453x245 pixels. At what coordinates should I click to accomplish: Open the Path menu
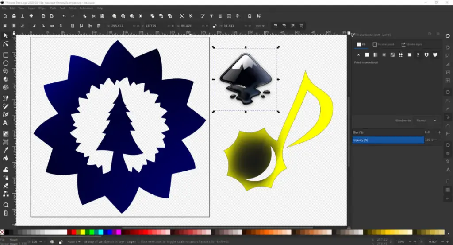pyautogui.click(x=53, y=8)
